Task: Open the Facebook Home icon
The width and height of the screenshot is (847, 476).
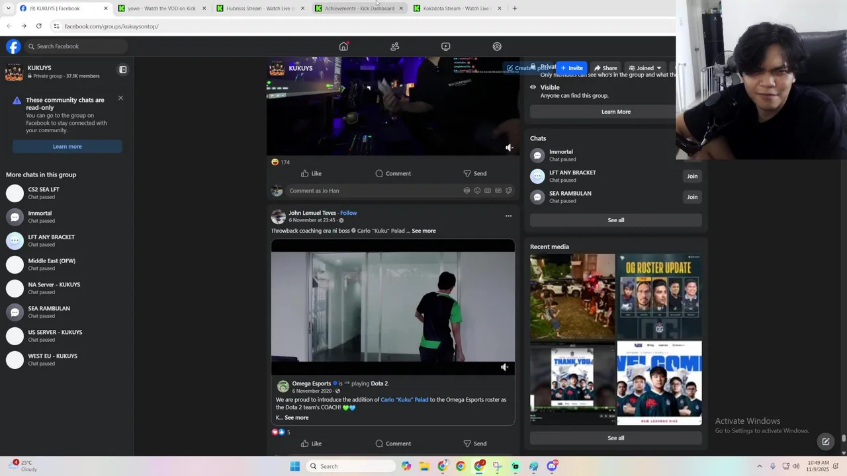Action: pyautogui.click(x=343, y=46)
